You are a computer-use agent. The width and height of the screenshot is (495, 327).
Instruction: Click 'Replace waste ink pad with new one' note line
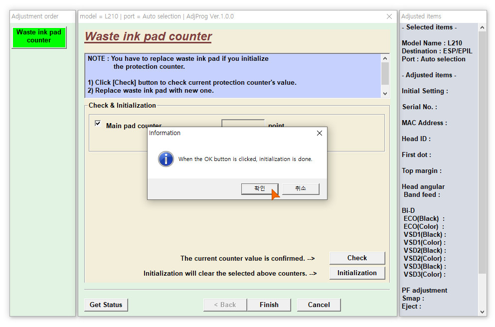(151, 91)
